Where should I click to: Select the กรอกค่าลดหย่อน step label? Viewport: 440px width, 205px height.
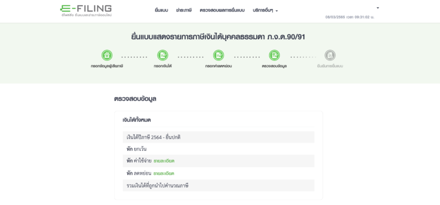click(x=218, y=66)
